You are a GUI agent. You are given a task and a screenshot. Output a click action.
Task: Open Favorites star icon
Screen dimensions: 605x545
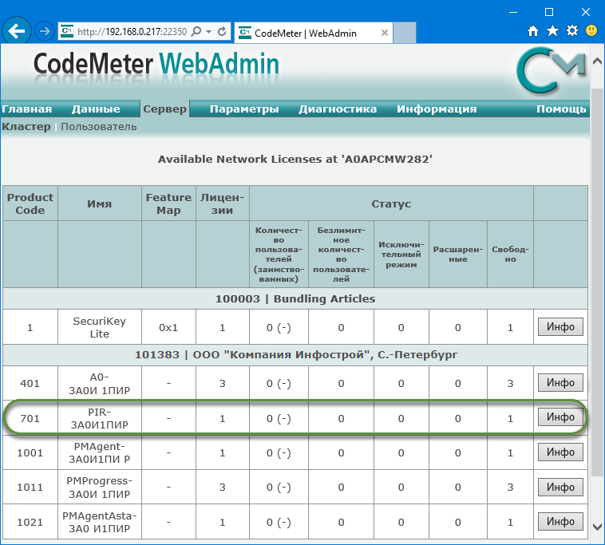pos(552,31)
